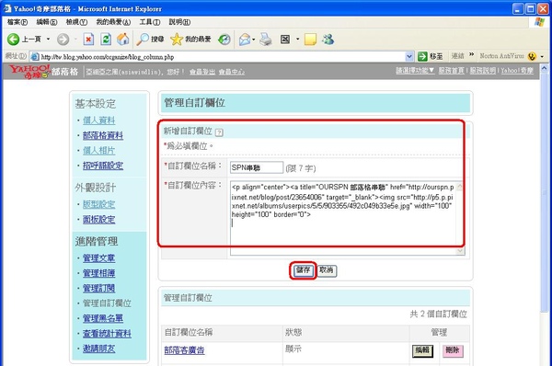Click the 服務首頁 header link

tap(452, 71)
